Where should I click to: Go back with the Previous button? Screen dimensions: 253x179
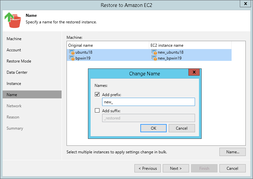pyautogui.click(x=148, y=168)
